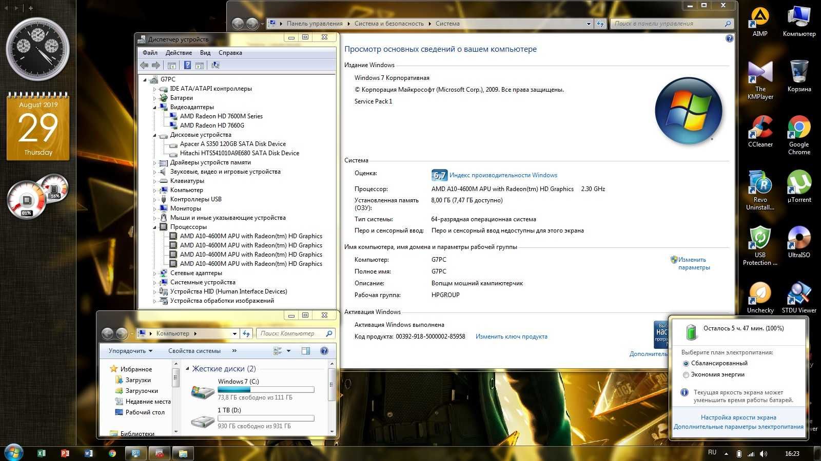This screenshot has height=461, width=821.
Task: Select 1 TB (D:) drive
Action: pos(257,418)
